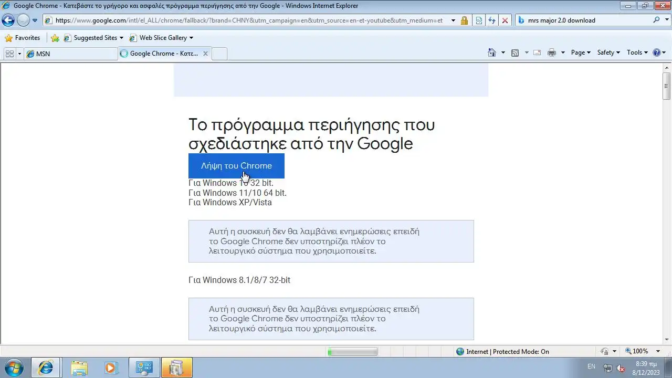Click the scrollbar up arrow
672x378 pixels.
click(667, 68)
